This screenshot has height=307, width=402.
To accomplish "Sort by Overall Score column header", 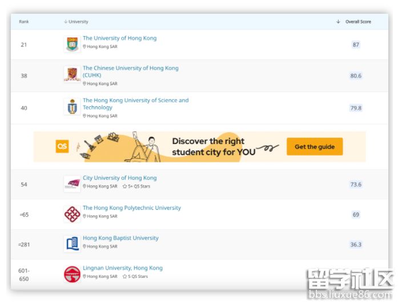I will (357, 22).
